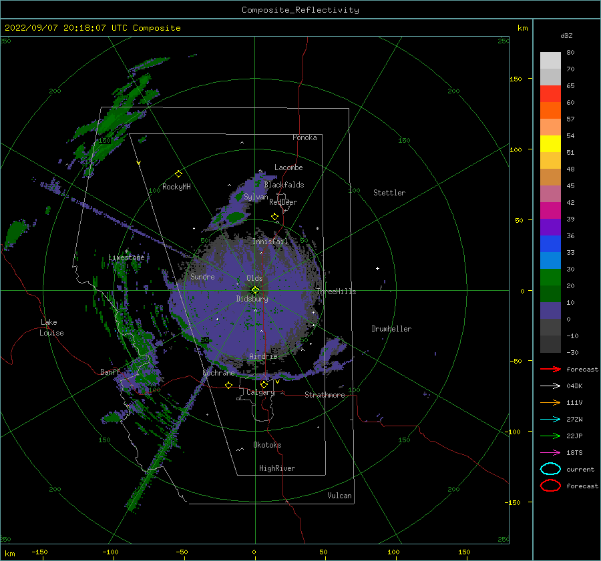Screen dimensions: 601x561
Task: Click the Olds town label
Action: (x=254, y=278)
